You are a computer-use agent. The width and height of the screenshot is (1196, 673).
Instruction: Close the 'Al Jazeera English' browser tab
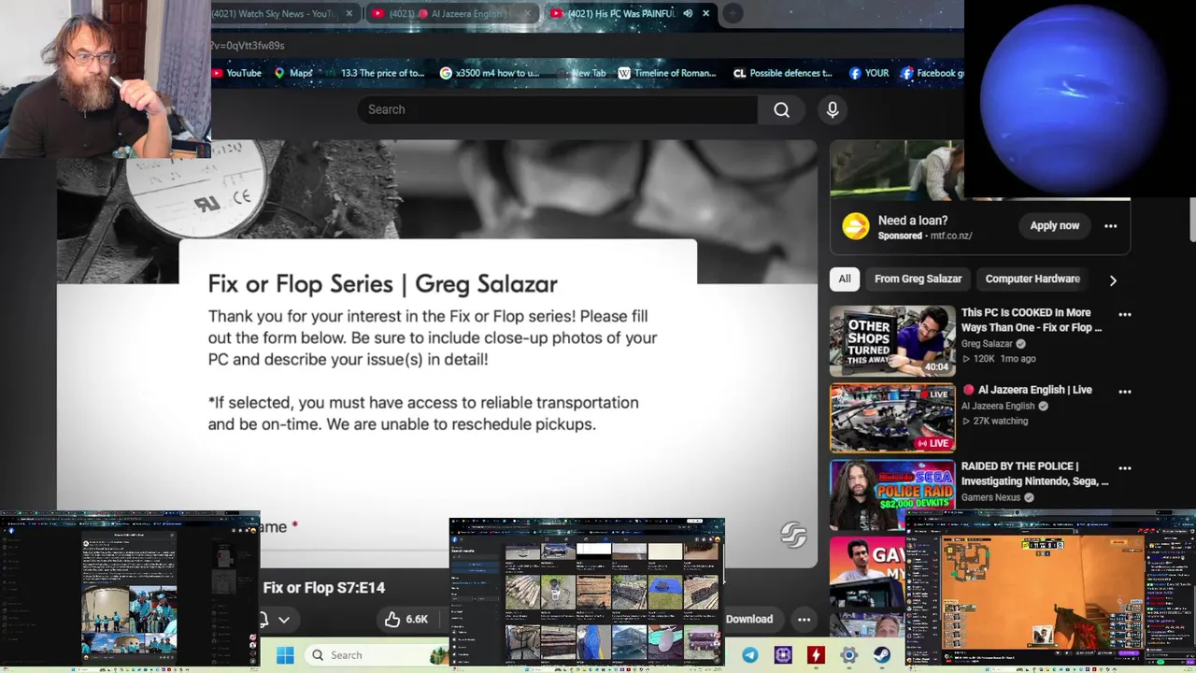point(527,13)
